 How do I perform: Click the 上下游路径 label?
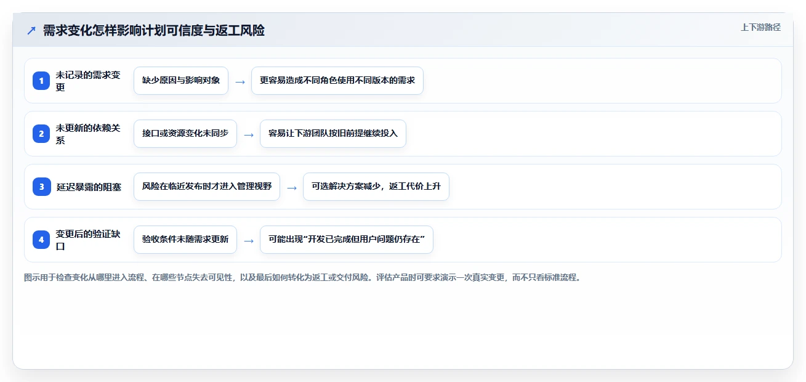[760, 27]
